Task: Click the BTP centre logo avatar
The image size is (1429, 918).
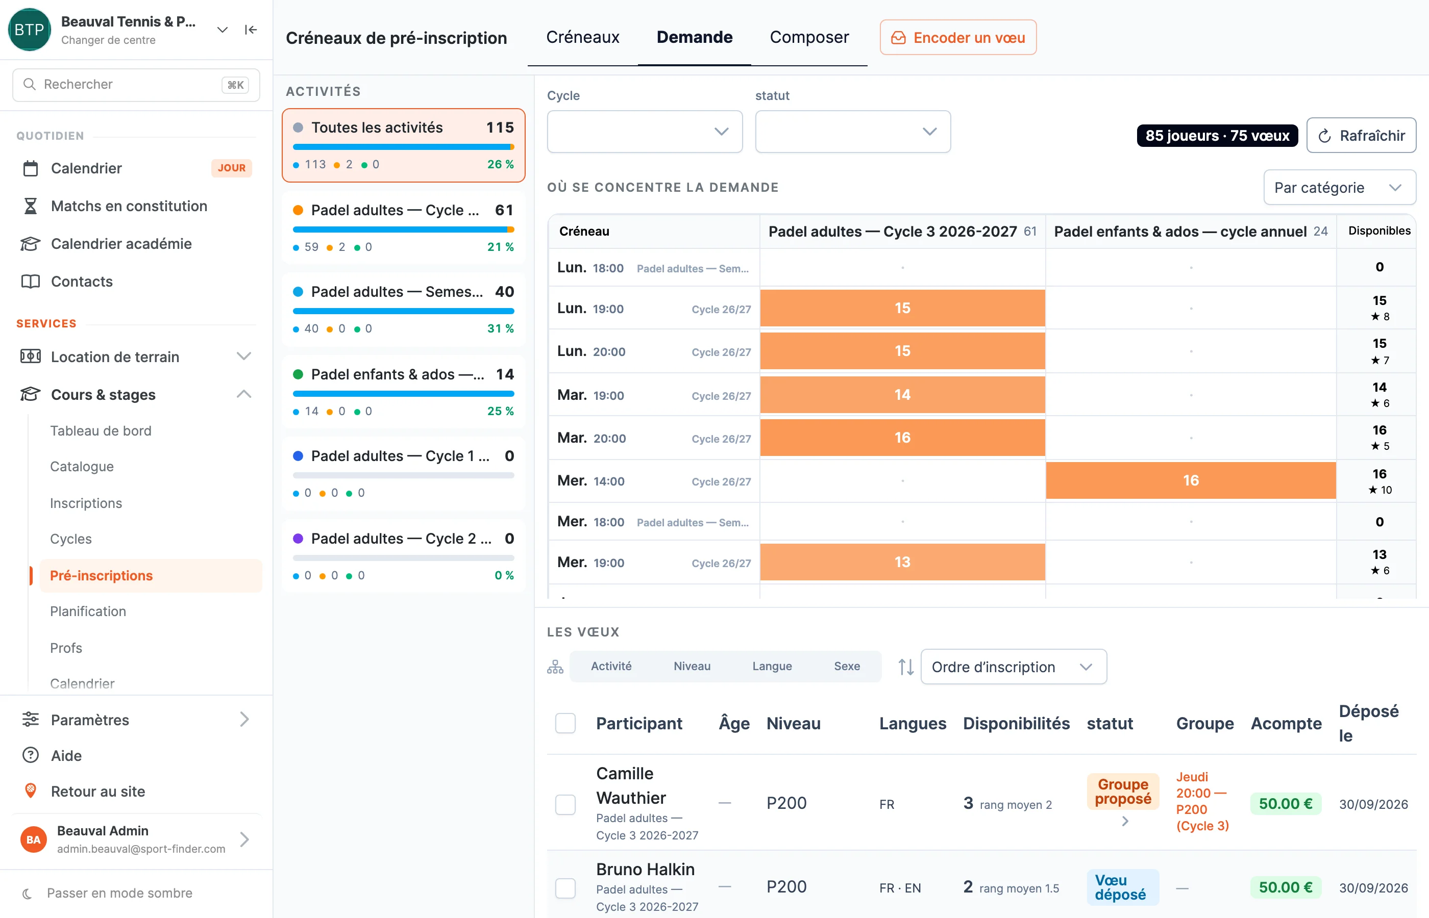Action: click(29, 29)
